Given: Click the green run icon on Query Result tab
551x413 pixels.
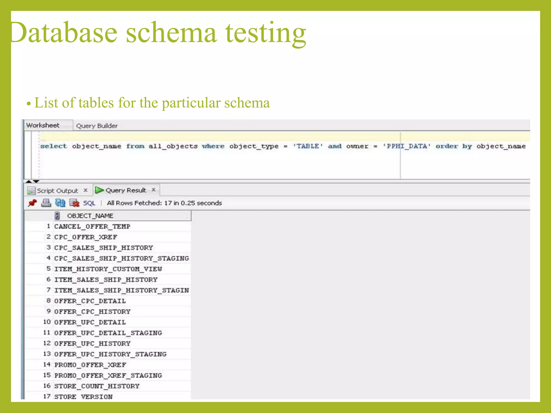Looking at the screenshot, I should pos(99,190).
